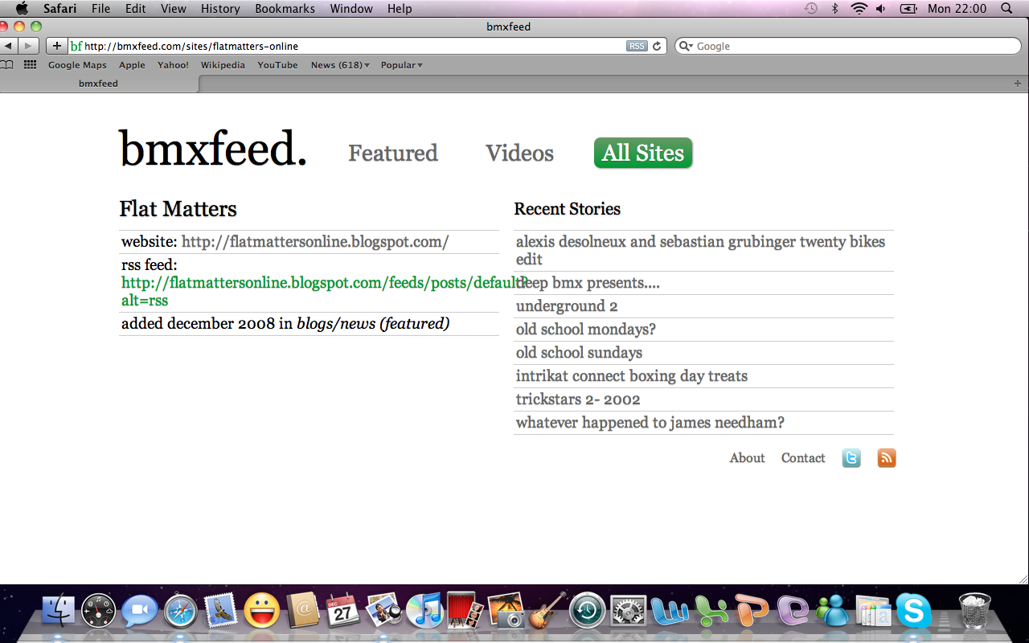Open story 'intrikat connect boxing day treats'
This screenshot has height=643, width=1029.
click(x=632, y=376)
